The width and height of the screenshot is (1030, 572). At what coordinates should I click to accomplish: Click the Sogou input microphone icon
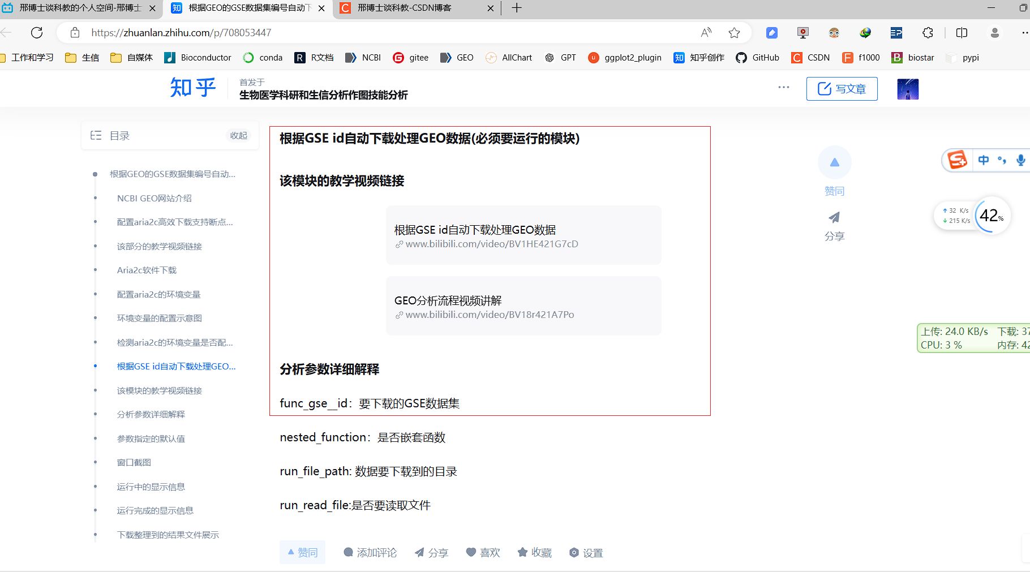click(1020, 160)
